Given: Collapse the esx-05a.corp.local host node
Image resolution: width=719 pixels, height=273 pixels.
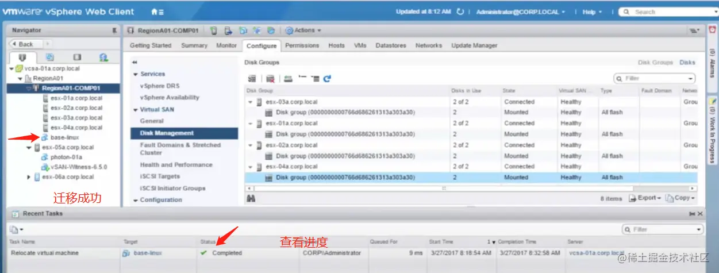Looking at the screenshot, I should point(29,147).
